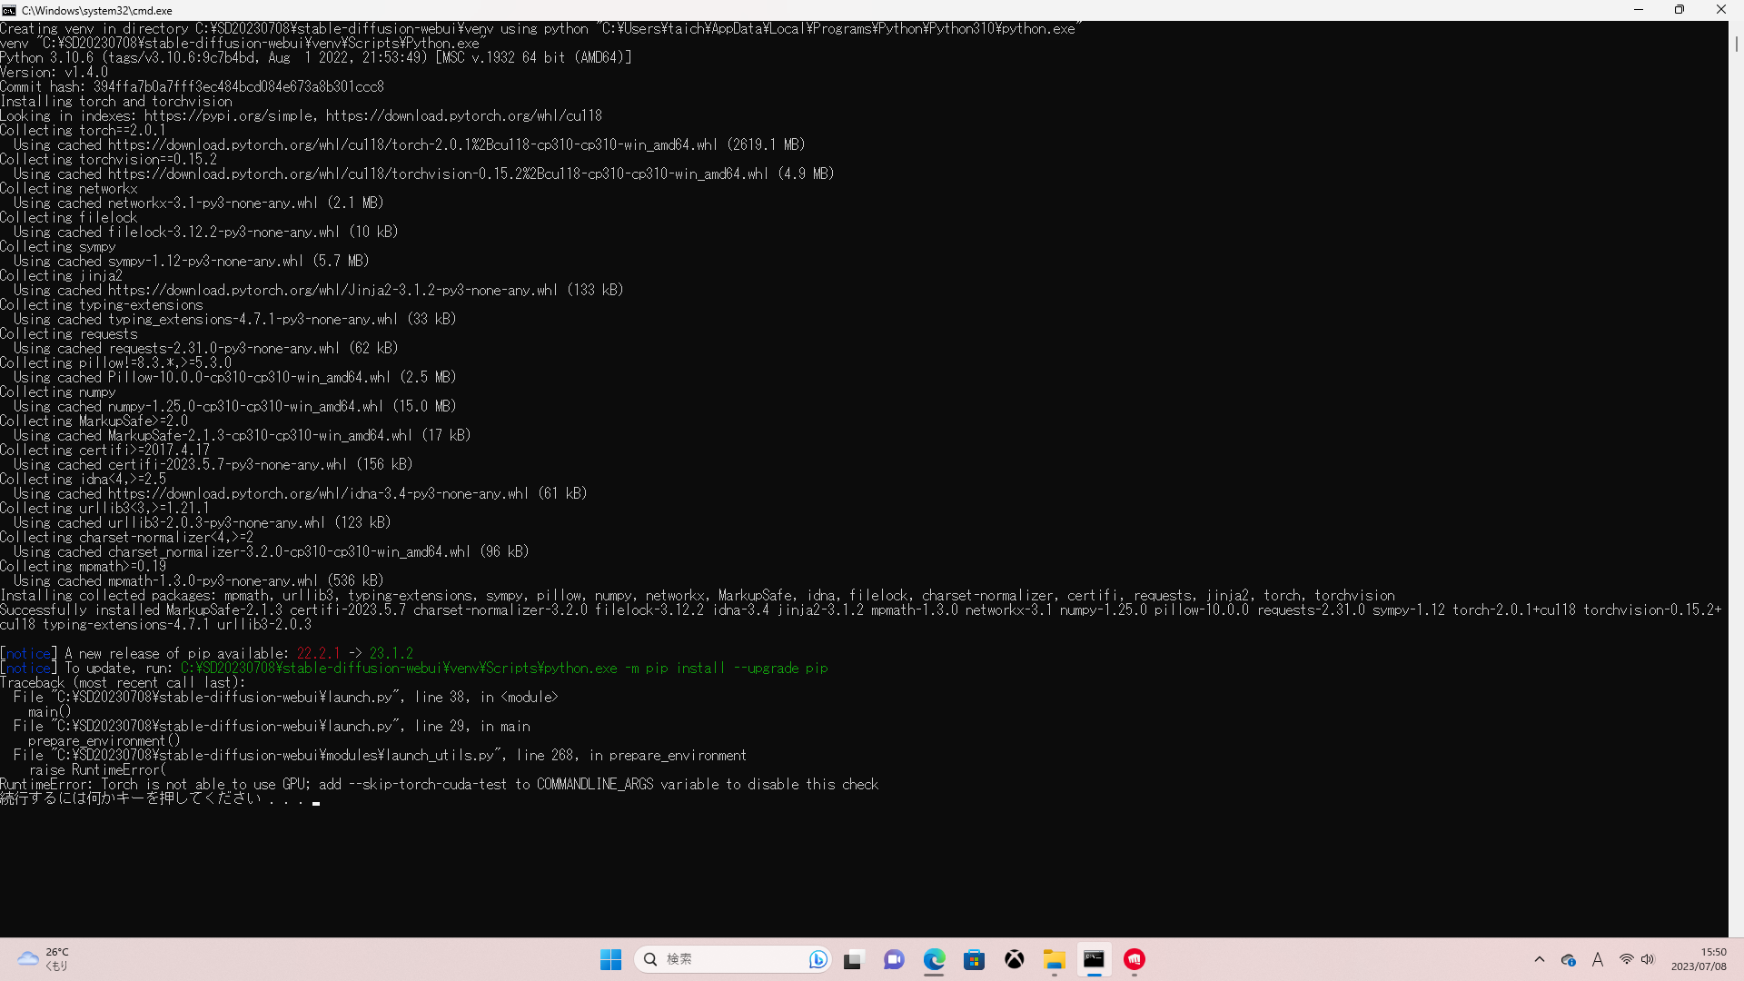The height and width of the screenshot is (981, 1744).
Task: Click the 'Collecting sympy' line
Action: pos(58,246)
